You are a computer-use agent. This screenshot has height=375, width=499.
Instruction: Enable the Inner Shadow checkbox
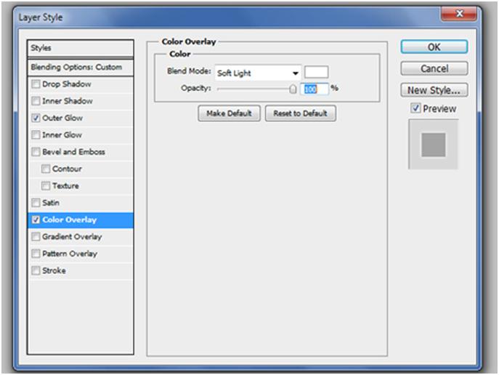tap(36, 101)
